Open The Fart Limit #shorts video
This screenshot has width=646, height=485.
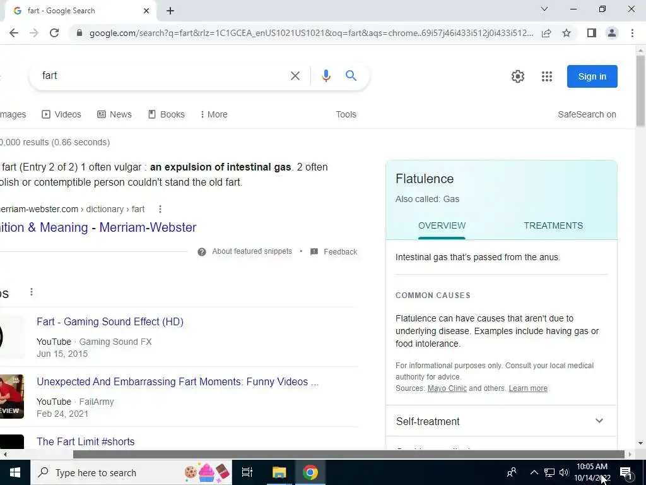point(86,441)
